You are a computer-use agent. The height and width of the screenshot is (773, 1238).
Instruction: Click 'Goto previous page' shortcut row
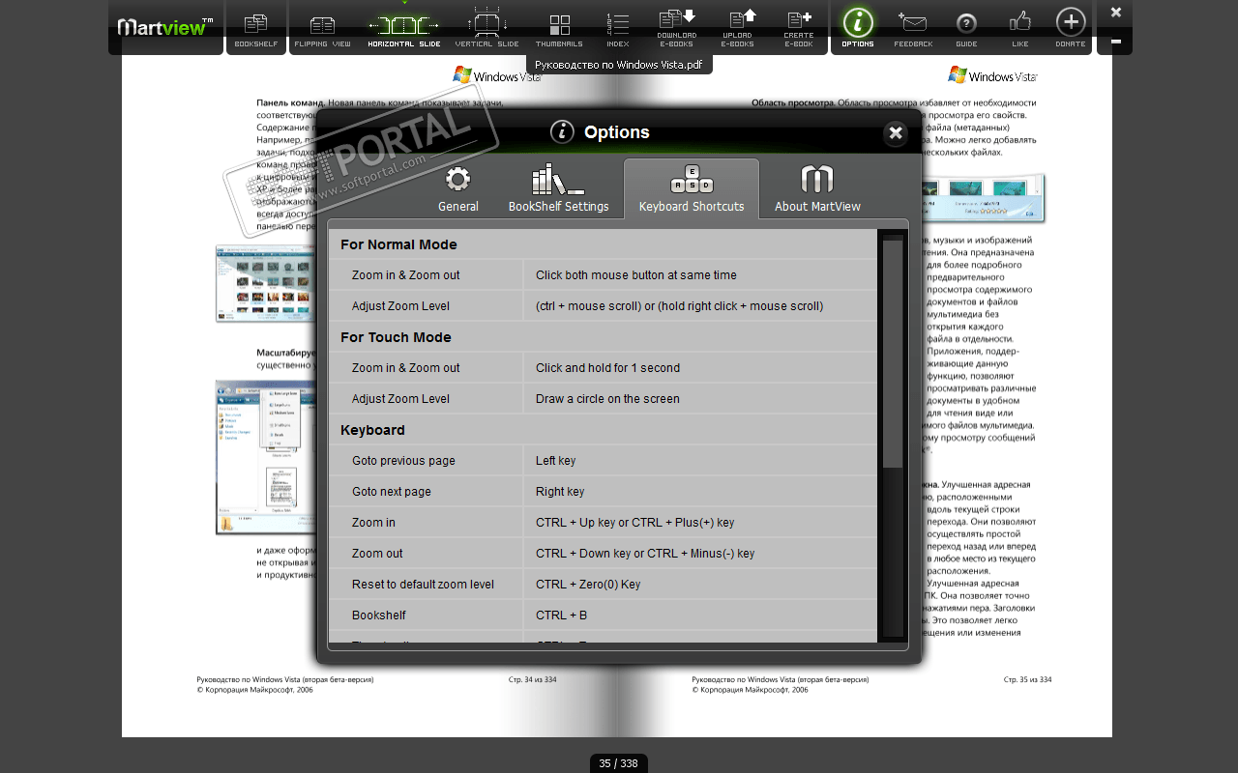click(x=603, y=461)
